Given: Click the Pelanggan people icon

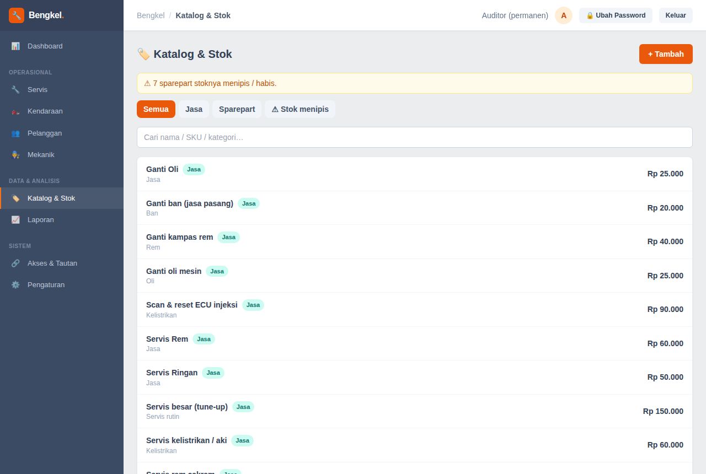Looking at the screenshot, I should [x=15, y=133].
